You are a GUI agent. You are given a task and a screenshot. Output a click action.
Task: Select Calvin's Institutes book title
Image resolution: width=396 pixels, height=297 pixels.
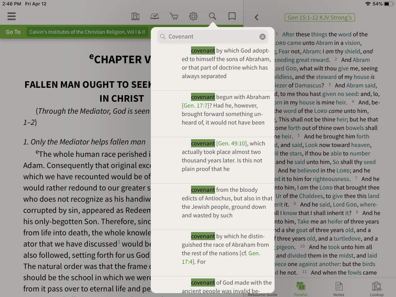87,32
